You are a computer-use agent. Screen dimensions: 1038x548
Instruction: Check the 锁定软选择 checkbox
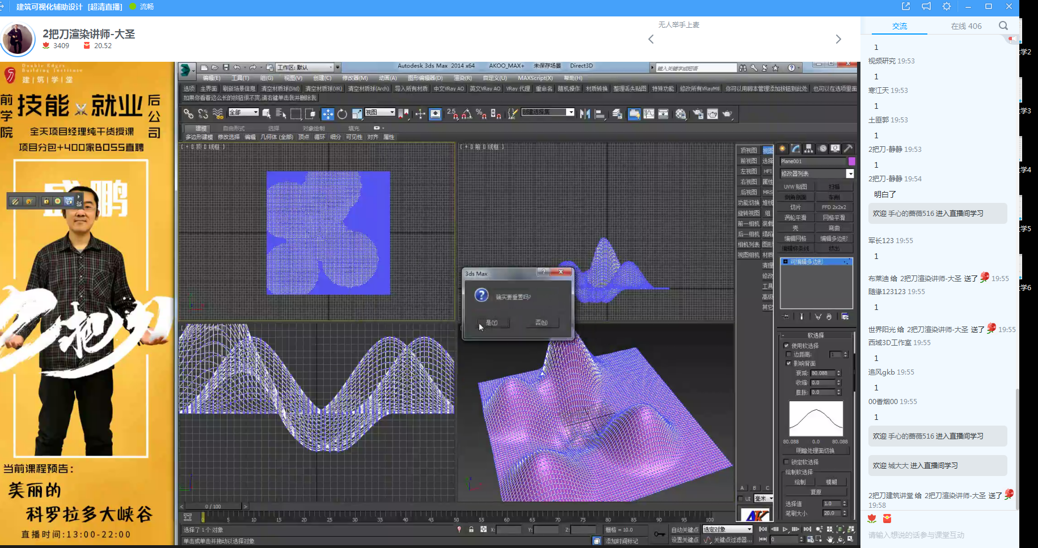tap(787, 462)
